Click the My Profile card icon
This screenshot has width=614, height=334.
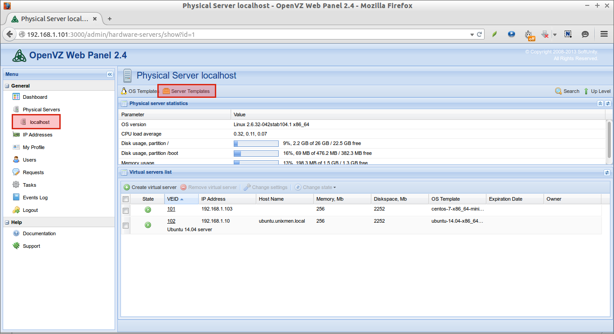[x=16, y=147]
